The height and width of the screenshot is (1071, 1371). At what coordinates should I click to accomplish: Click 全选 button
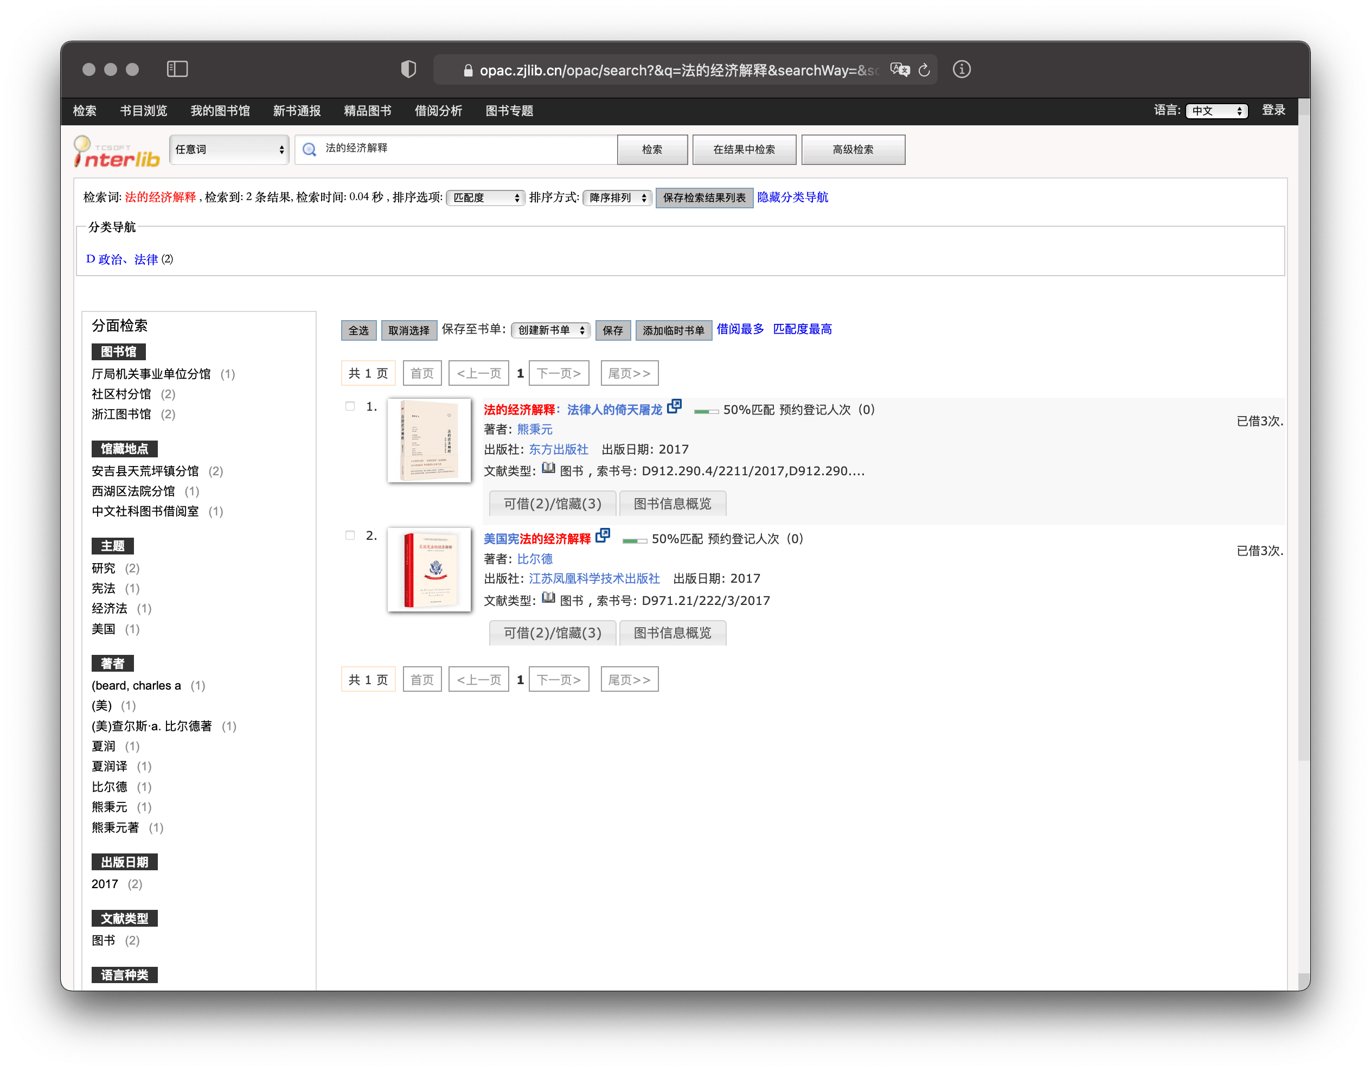coord(358,330)
